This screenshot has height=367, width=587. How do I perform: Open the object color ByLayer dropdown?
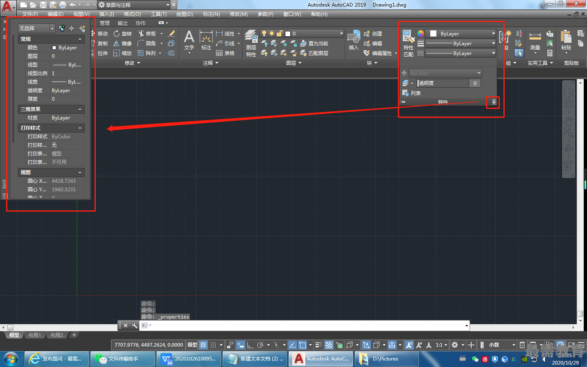click(x=461, y=34)
